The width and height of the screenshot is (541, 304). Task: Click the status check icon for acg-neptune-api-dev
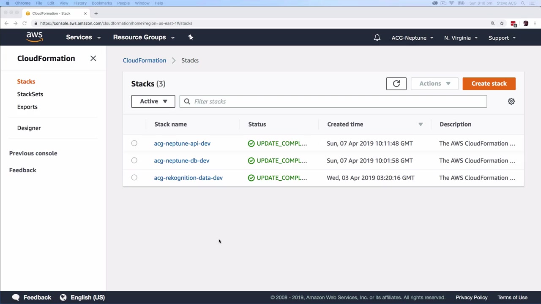[251, 144]
